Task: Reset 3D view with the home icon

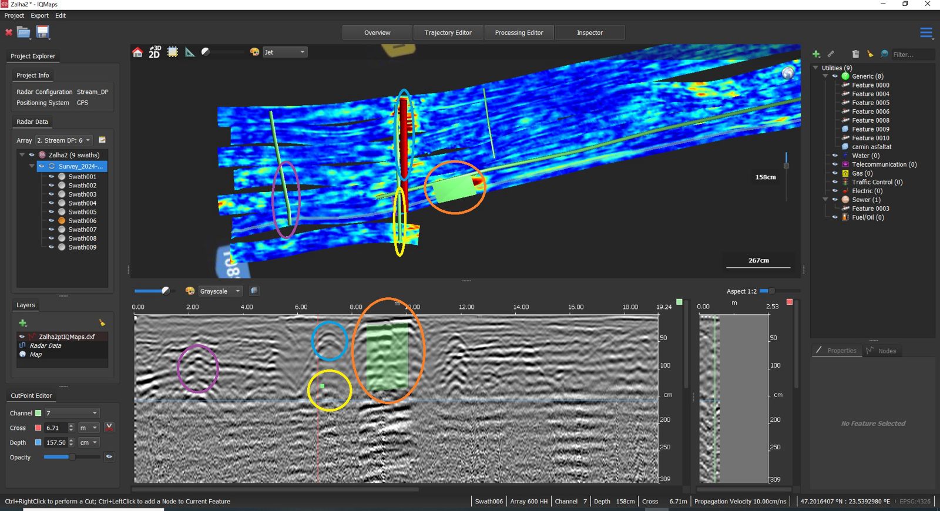Action: point(137,52)
